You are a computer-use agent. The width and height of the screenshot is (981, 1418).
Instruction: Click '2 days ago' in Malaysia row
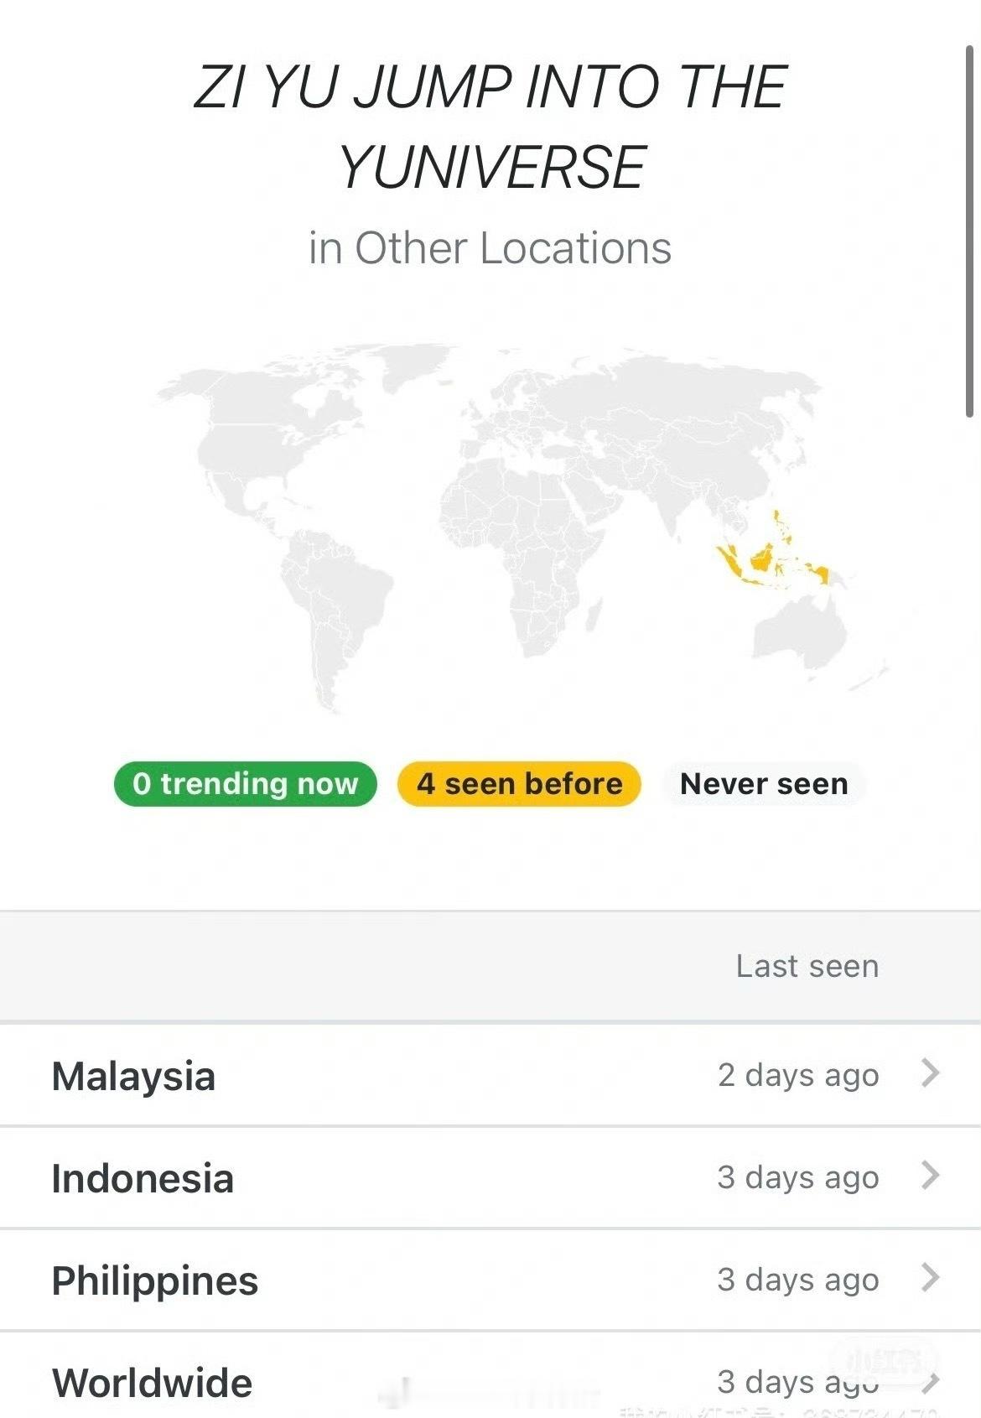(798, 1075)
